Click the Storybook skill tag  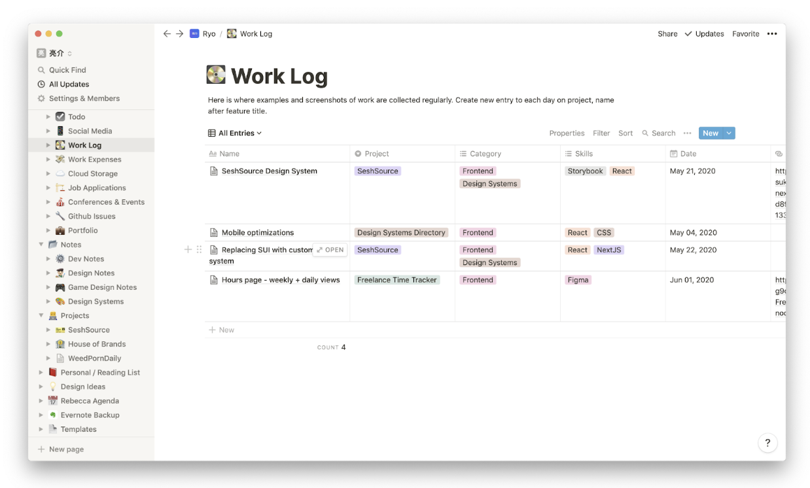tap(585, 171)
